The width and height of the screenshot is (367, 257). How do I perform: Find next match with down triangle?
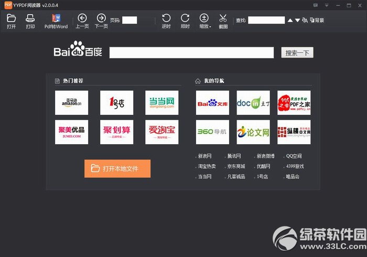pyautogui.click(x=297, y=20)
